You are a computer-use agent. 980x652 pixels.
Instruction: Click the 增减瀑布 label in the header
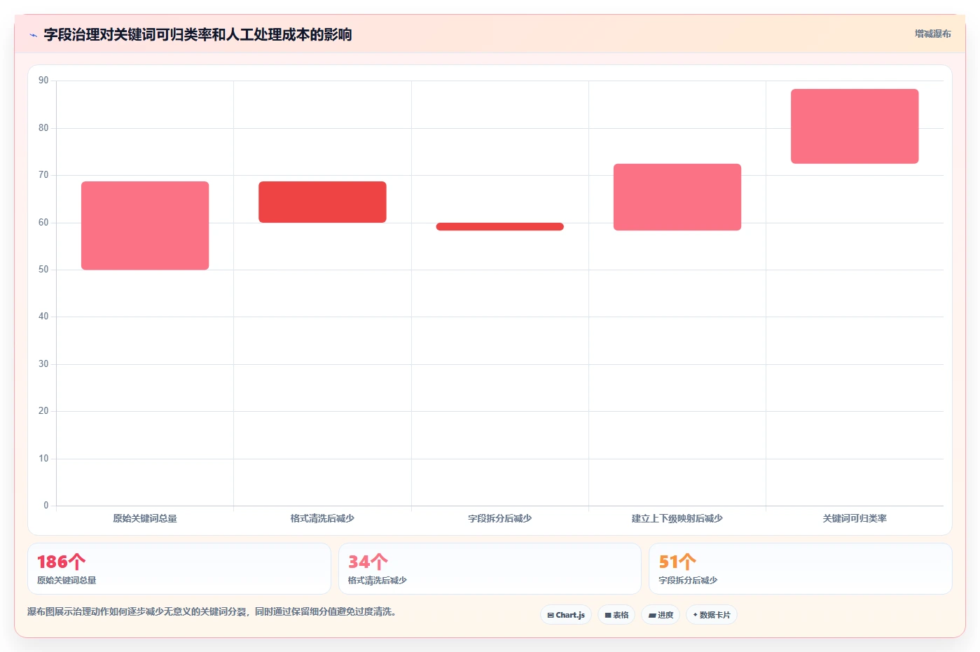tap(932, 34)
